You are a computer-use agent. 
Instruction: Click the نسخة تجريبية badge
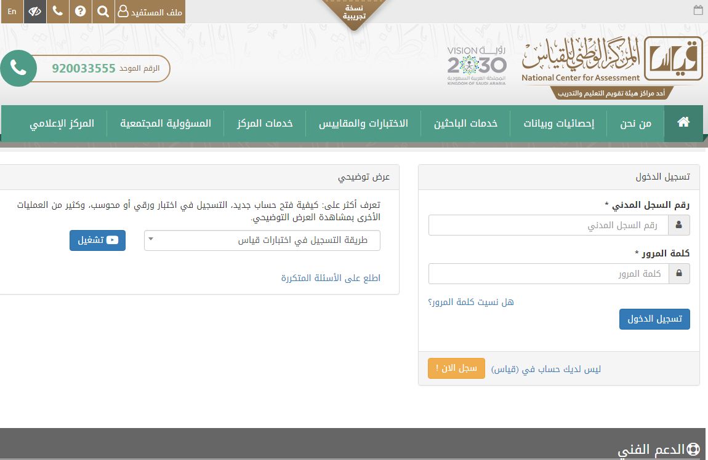pyautogui.click(x=354, y=14)
